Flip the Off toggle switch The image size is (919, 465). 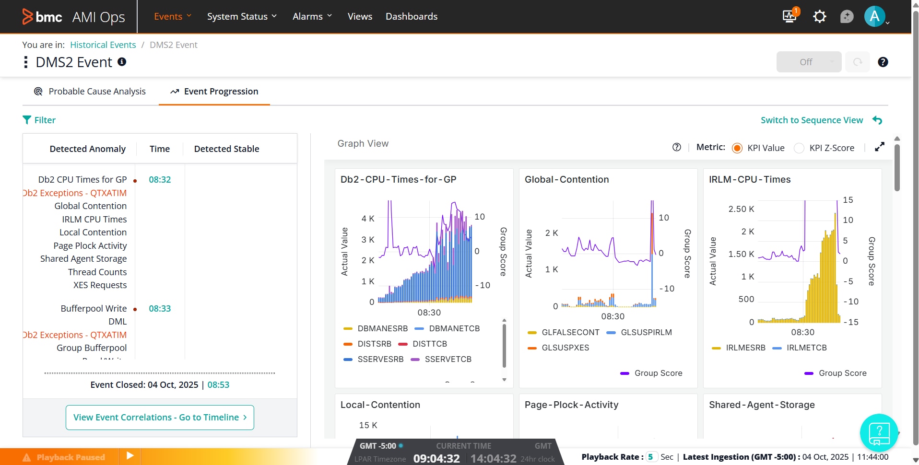pyautogui.click(x=808, y=62)
